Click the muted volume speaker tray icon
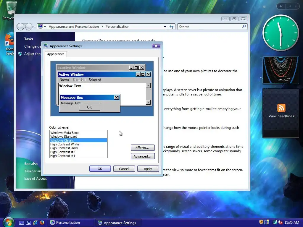This screenshot has width=303, height=227. click(280, 222)
